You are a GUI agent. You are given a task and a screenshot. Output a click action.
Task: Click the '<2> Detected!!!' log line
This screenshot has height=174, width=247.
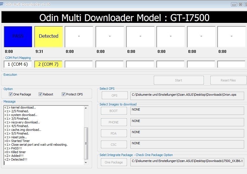click(x=16, y=159)
